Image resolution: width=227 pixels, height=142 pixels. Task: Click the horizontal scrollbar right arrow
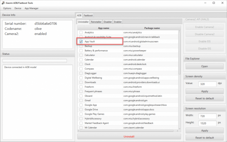click(178, 131)
